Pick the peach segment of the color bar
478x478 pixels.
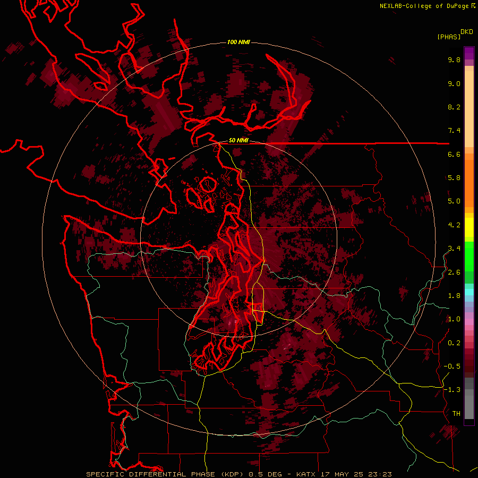(x=469, y=107)
